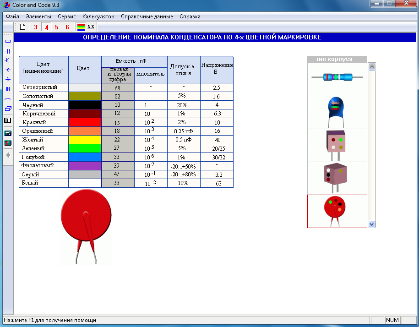This screenshot has width=419, height=327.
Task: Choose the 3-band marking button
Action: (x=36, y=27)
